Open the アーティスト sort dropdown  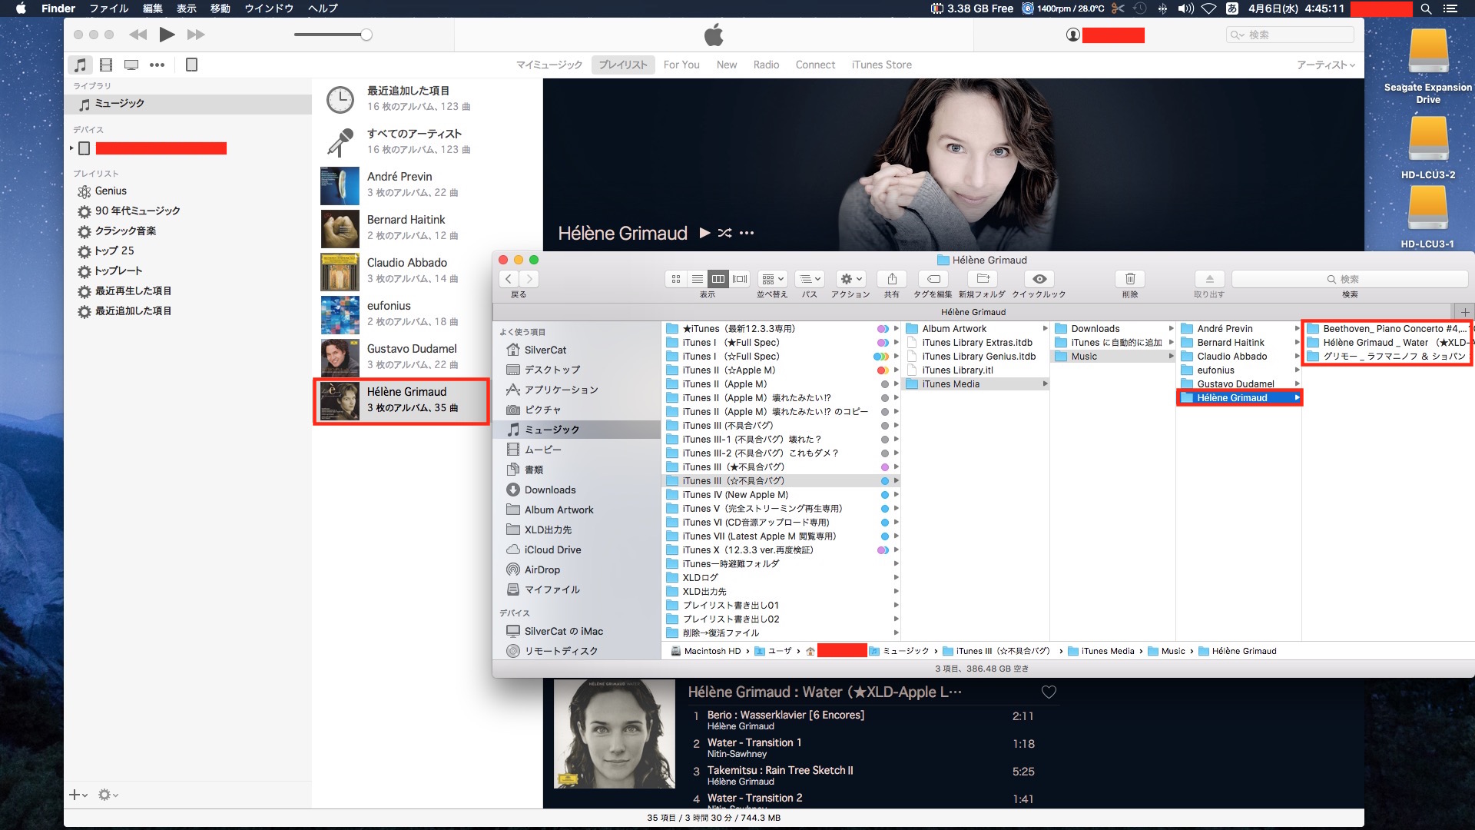pos(1325,65)
